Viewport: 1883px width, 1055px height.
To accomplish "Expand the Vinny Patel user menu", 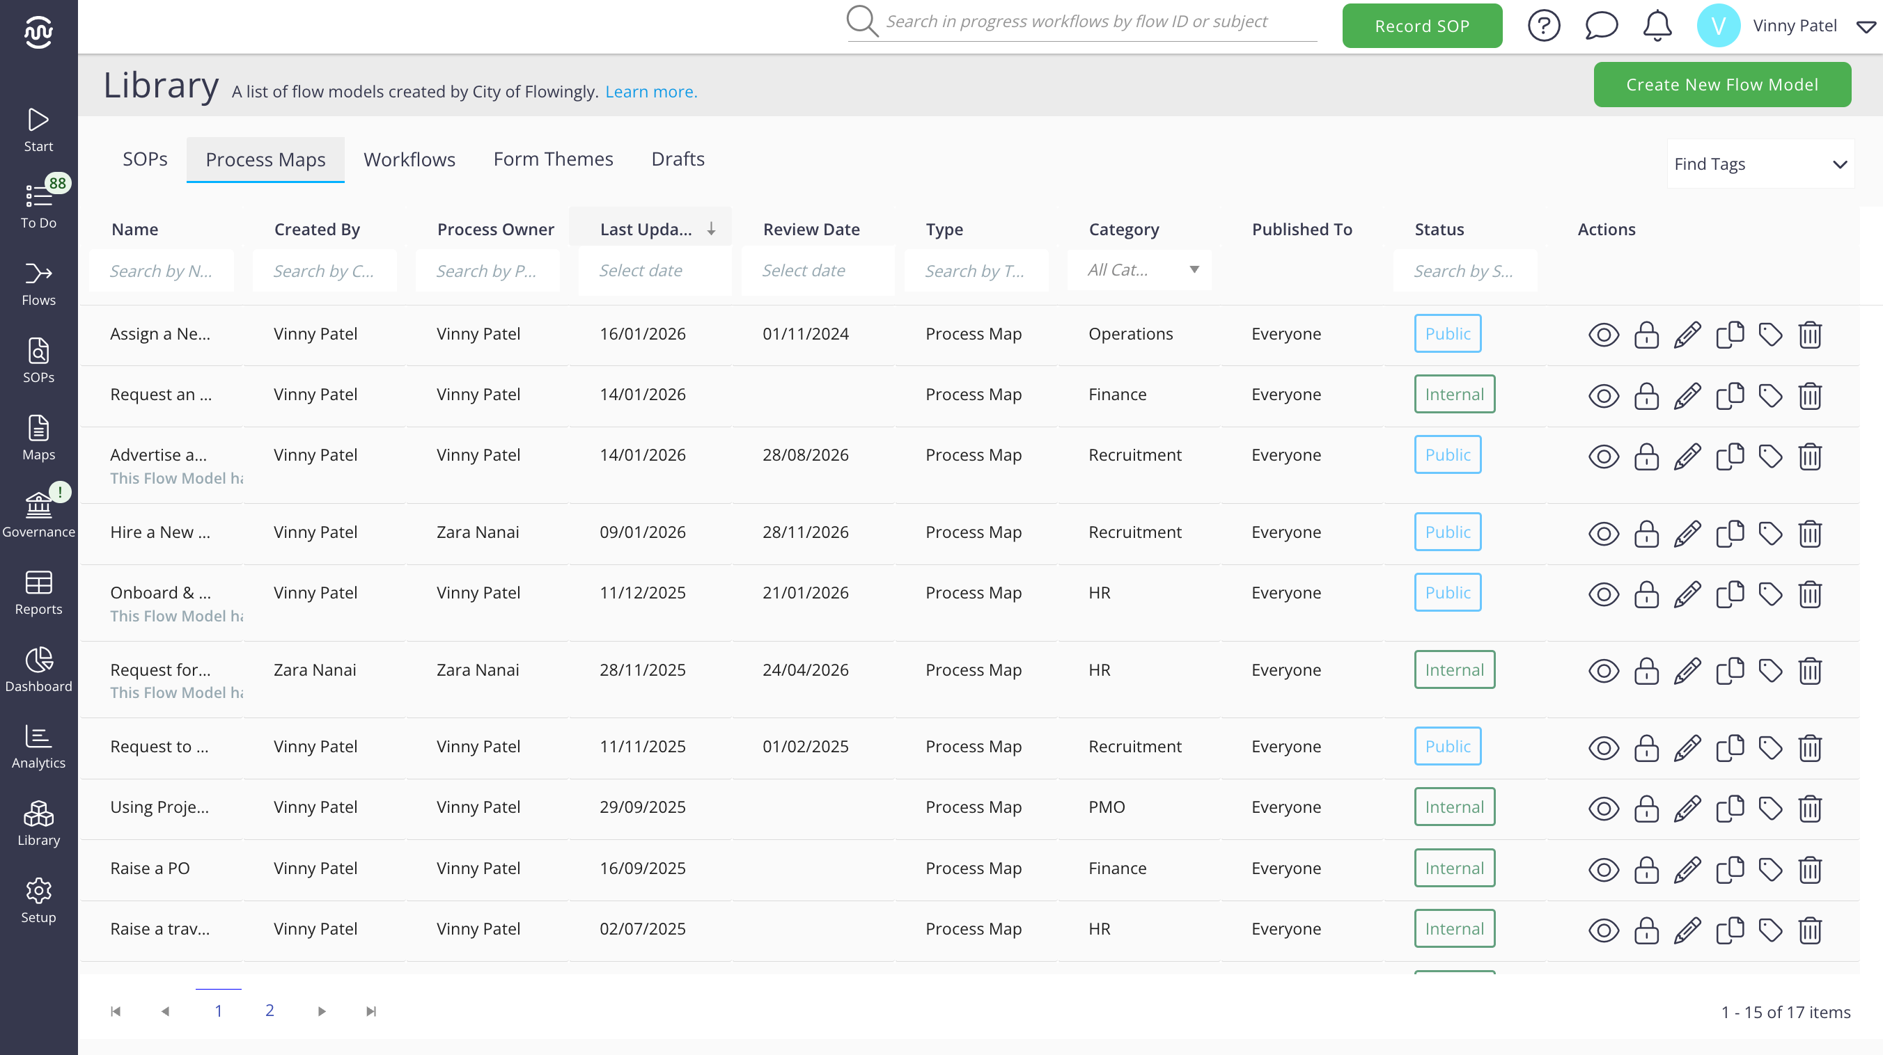I will 1866,27.
